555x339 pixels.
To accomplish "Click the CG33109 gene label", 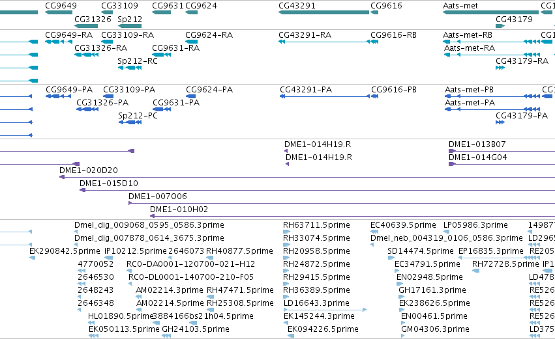I will click(119, 6).
